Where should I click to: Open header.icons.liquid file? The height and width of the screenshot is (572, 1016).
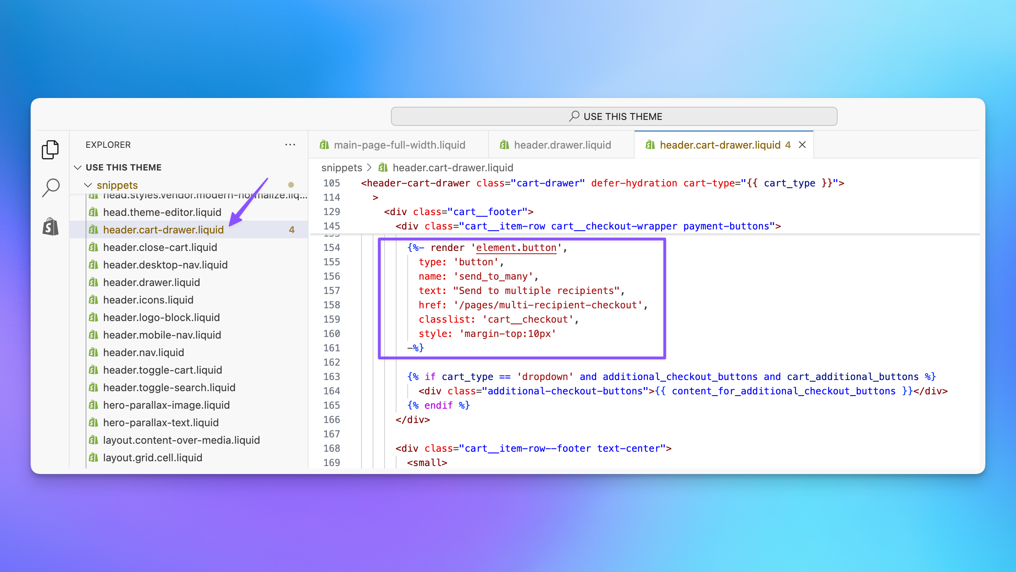coord(148,300)
